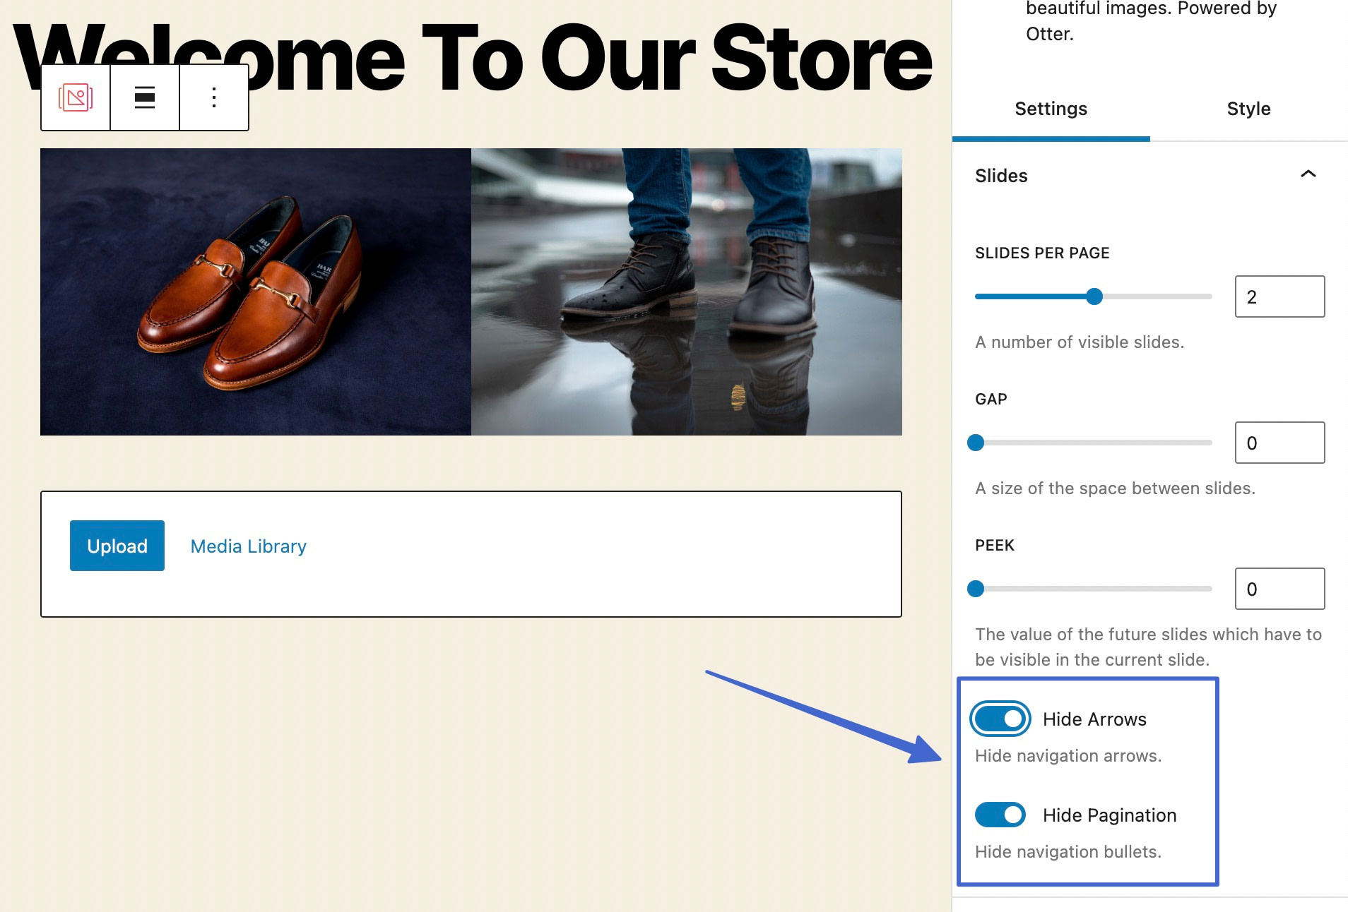Screen dimensions: 1348x912
Task: Click the Gap value input box
Action: point(1279,443)
